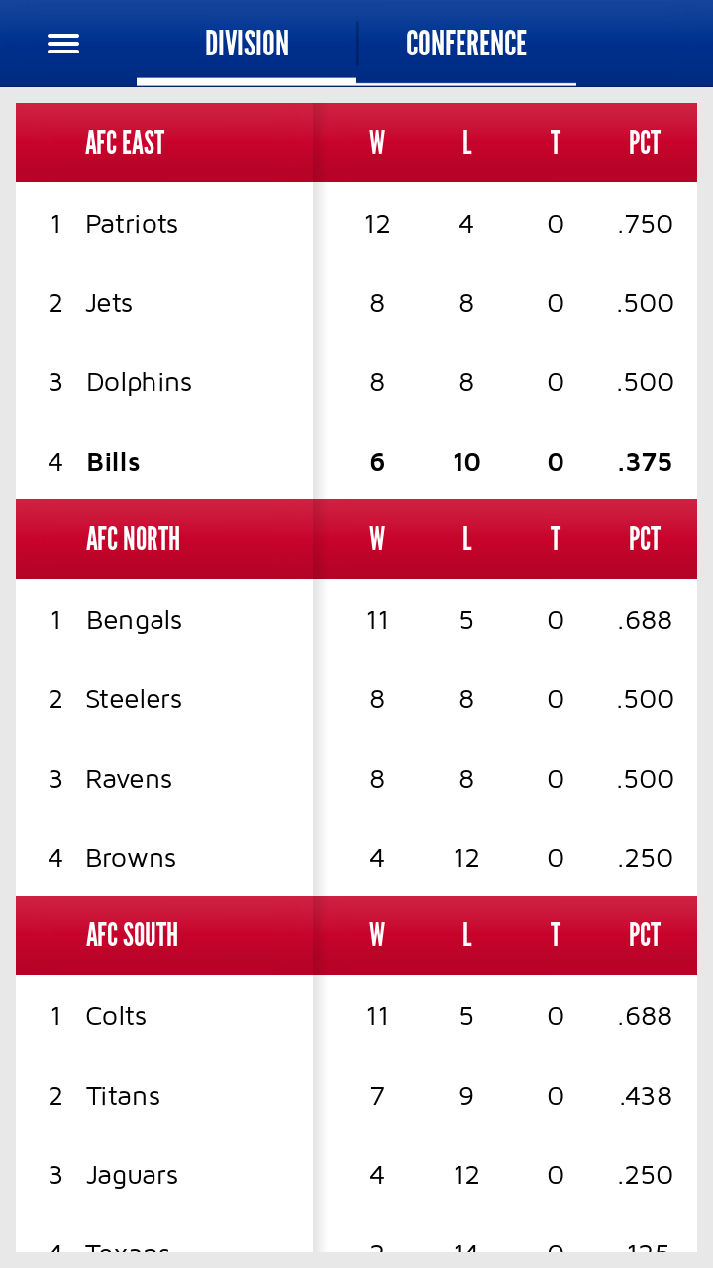Select the DIVISION tab

(x=247, y=43)
